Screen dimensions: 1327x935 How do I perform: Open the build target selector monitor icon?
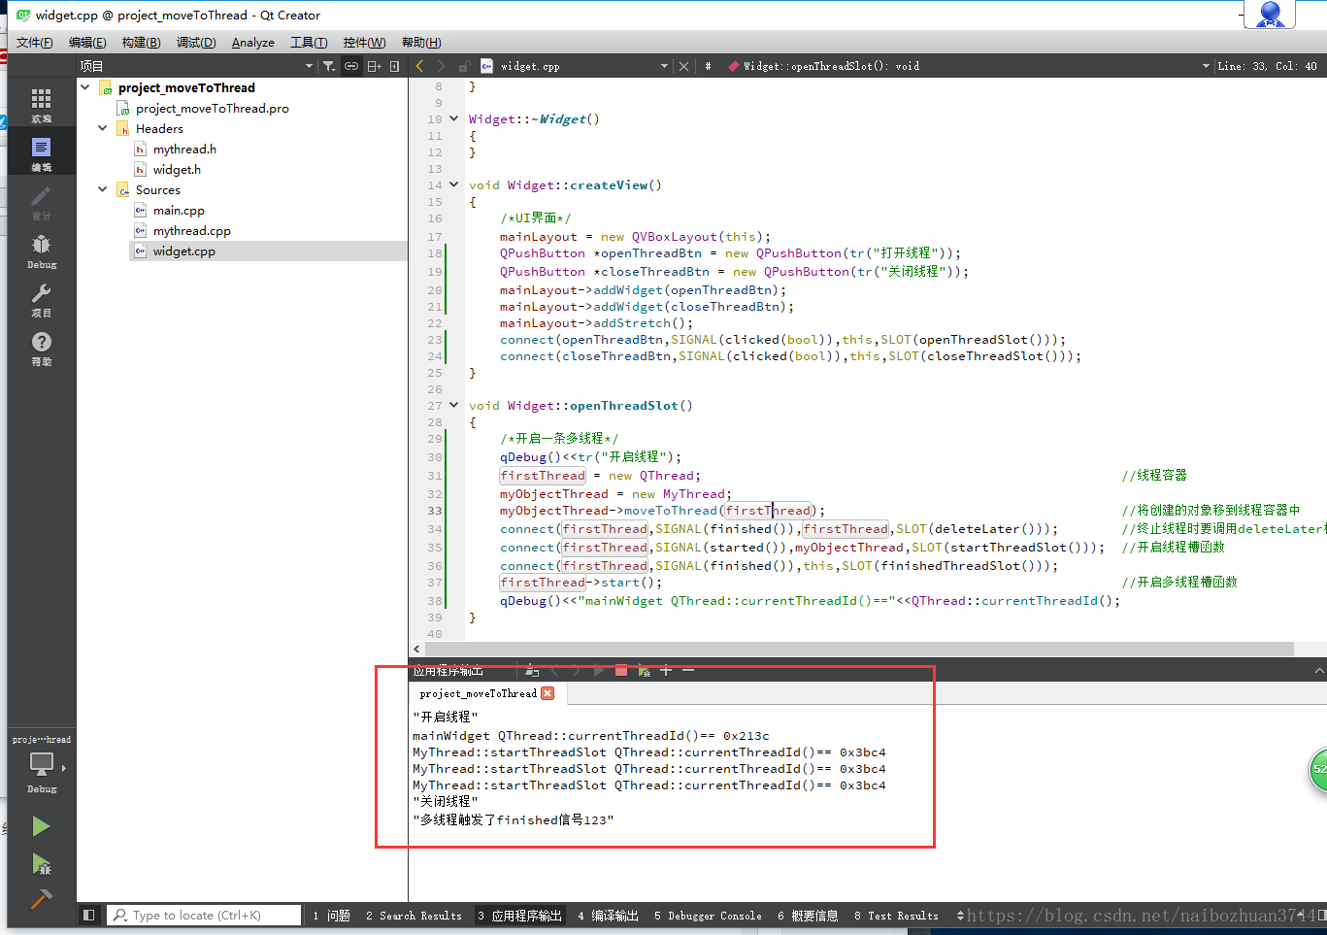41,767
